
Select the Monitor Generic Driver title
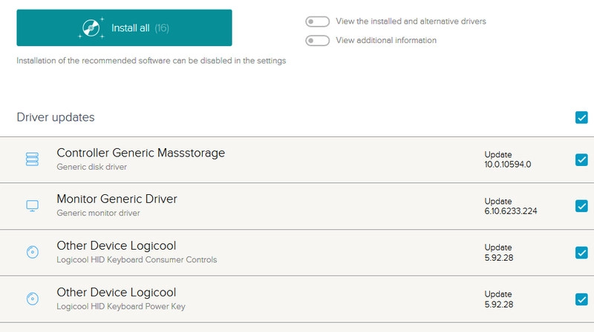click(x=117, y=199)
